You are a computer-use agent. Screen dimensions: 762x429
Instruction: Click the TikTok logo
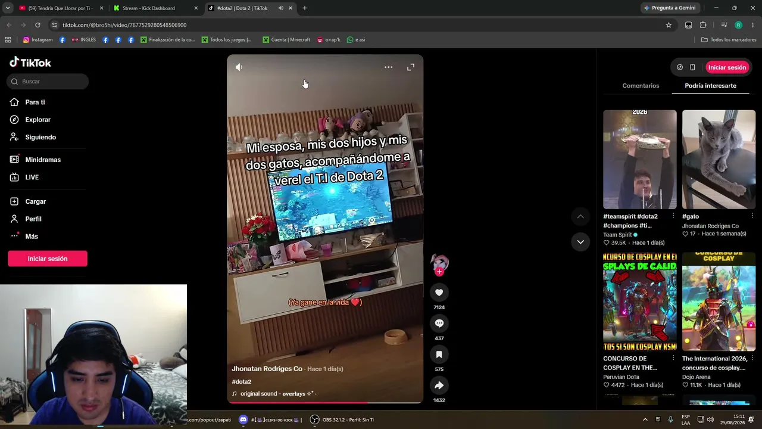click(30, 63)
